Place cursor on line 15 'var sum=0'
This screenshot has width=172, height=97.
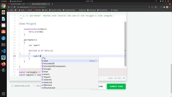[x=34, y=45]
